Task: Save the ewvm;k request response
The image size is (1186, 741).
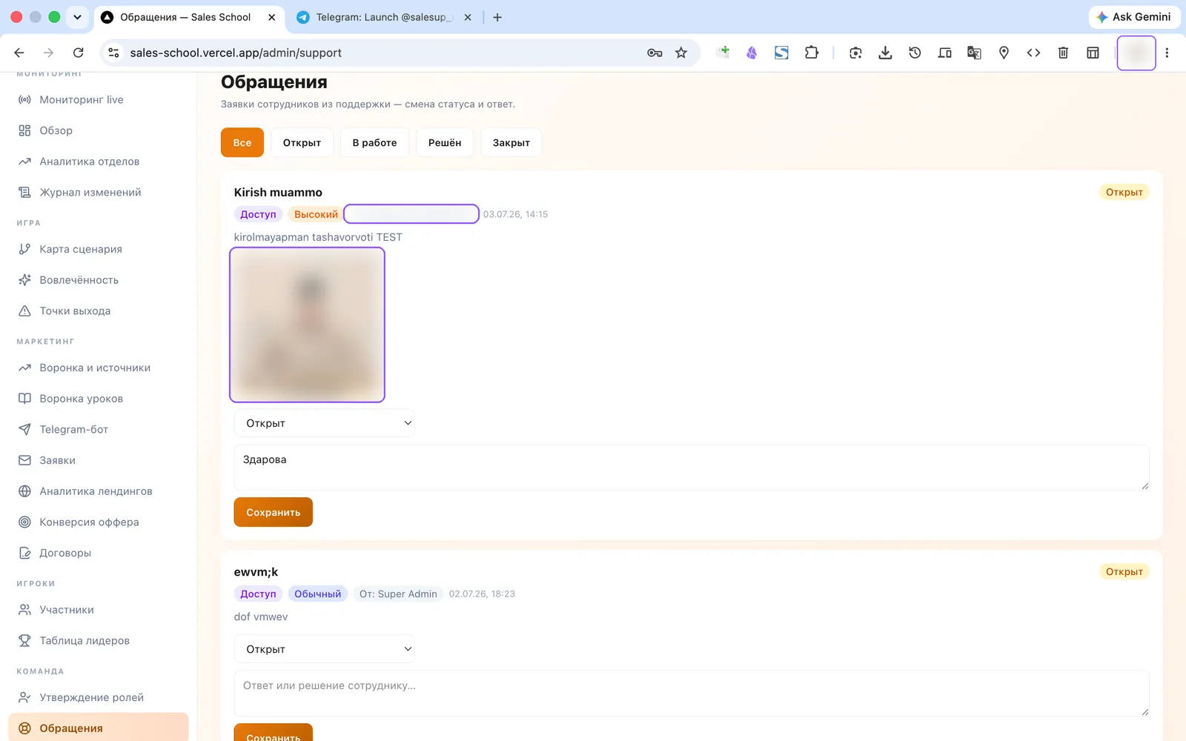Action: pyautogui.click(x=274, y=734)
